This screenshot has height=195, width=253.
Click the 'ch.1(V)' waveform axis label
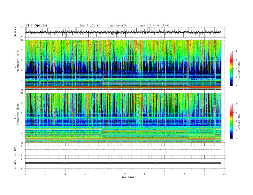tap(15, 32)
